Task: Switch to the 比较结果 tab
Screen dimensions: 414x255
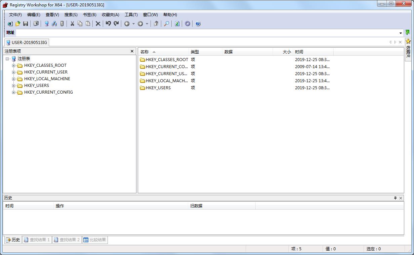Action: 95,240
